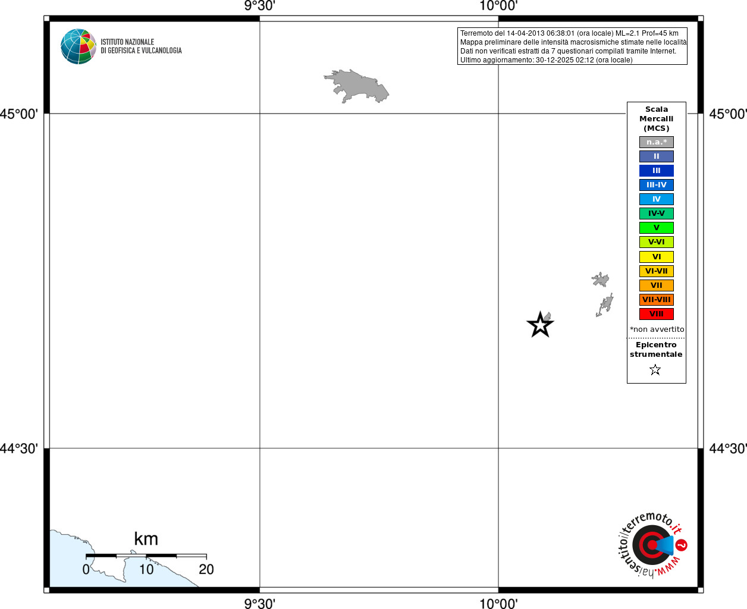Image resolution: width=747 pixels, height=609 pixels.
Task: Select the red VIII intensity swatch
Action: [x=657, y=314]
